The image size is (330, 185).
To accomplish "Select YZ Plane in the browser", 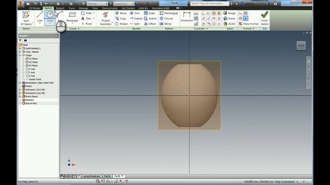I will [x=31, y=59].
